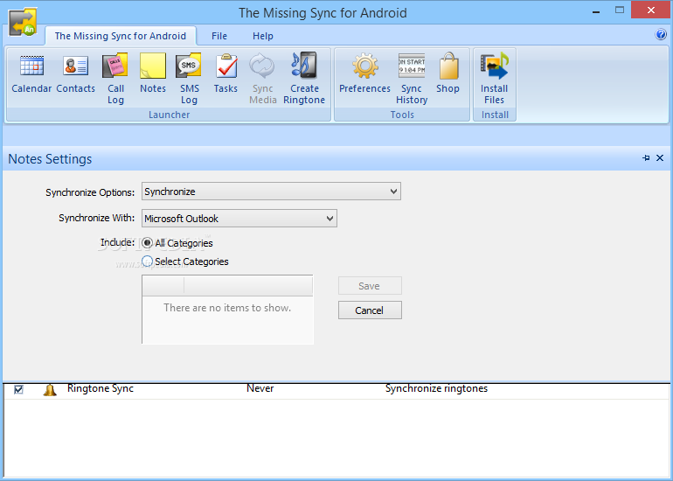
Task: Launch Install Files tool
Action: click(494, 79)
